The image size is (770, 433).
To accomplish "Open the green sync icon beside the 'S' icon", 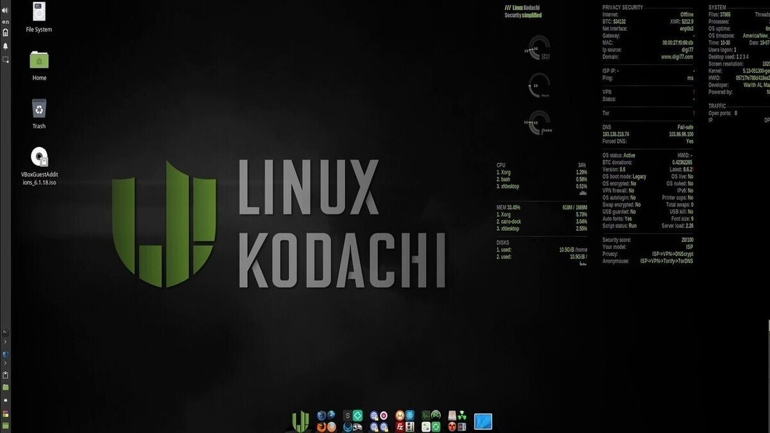I will click(x=358, y=416).
